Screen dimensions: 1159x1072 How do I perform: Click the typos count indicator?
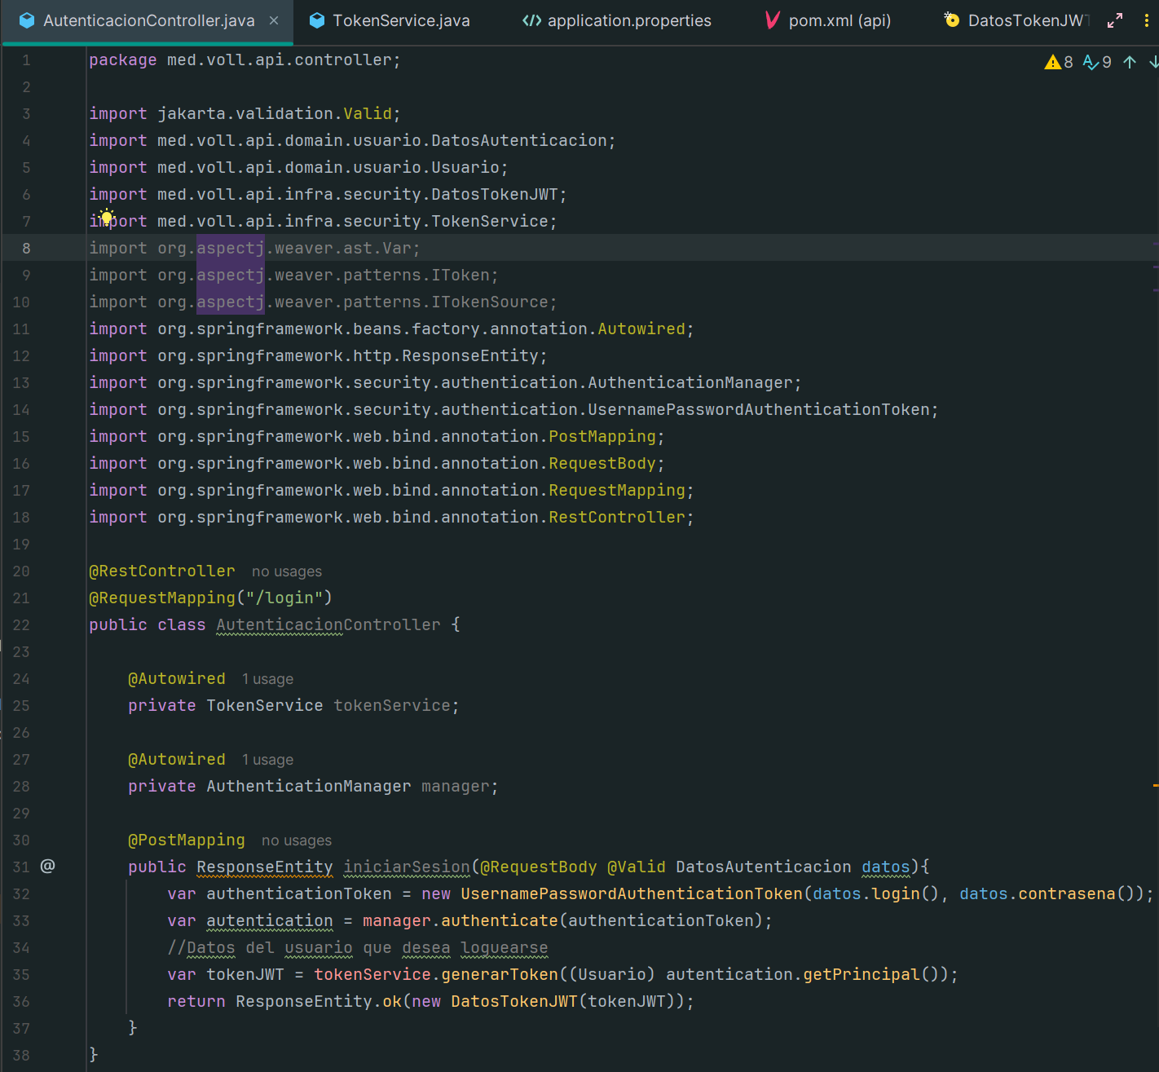click(x=1097, y=62)
